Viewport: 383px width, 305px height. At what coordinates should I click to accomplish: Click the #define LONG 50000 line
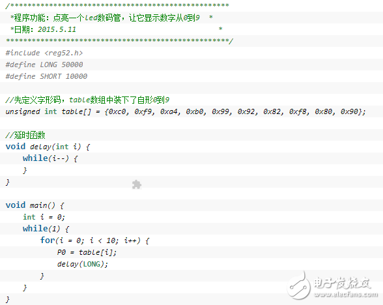44,65
